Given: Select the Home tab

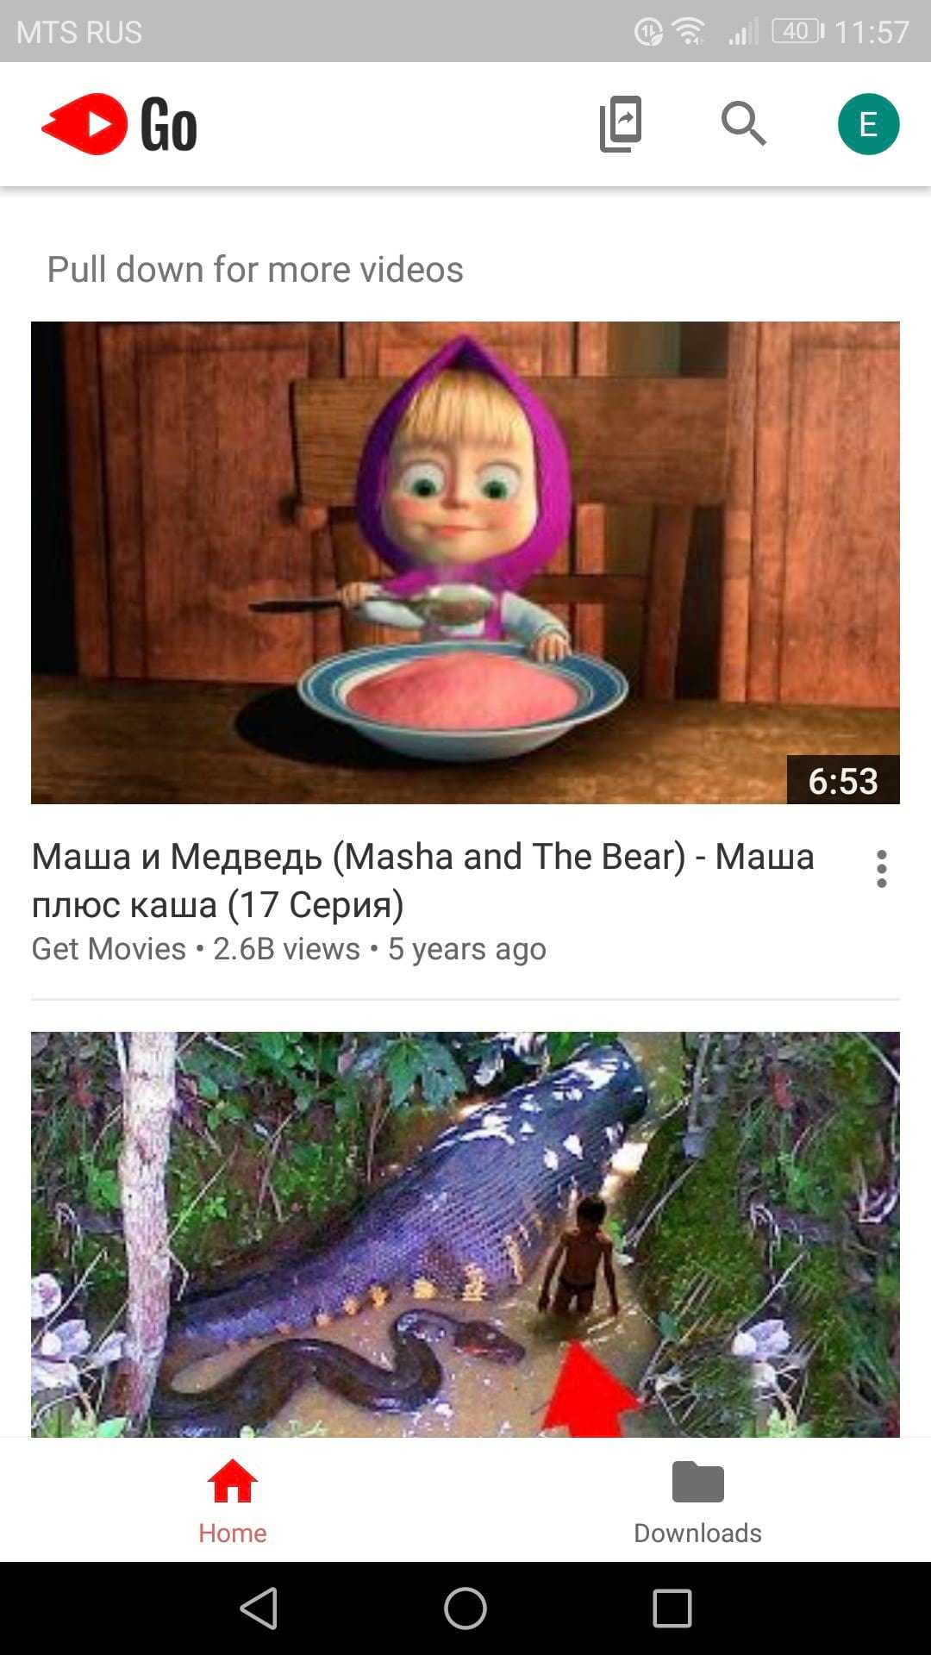Looking at the screenshot, I should click(x=233, y=1501).
